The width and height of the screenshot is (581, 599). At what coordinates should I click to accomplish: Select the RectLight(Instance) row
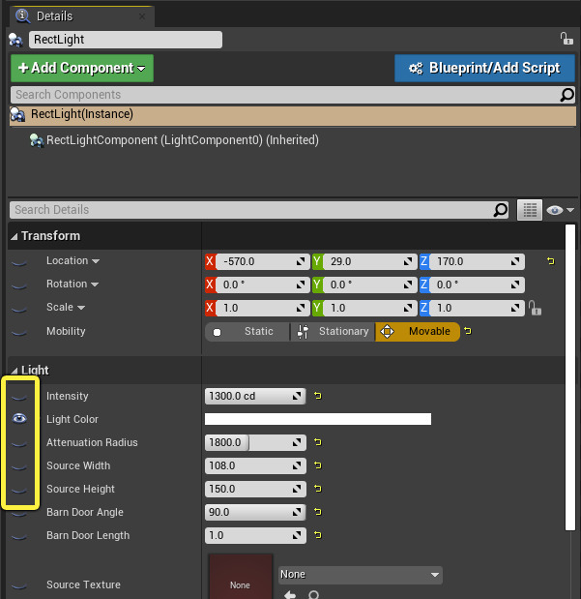pyautogui.click(x=293, y=116)
